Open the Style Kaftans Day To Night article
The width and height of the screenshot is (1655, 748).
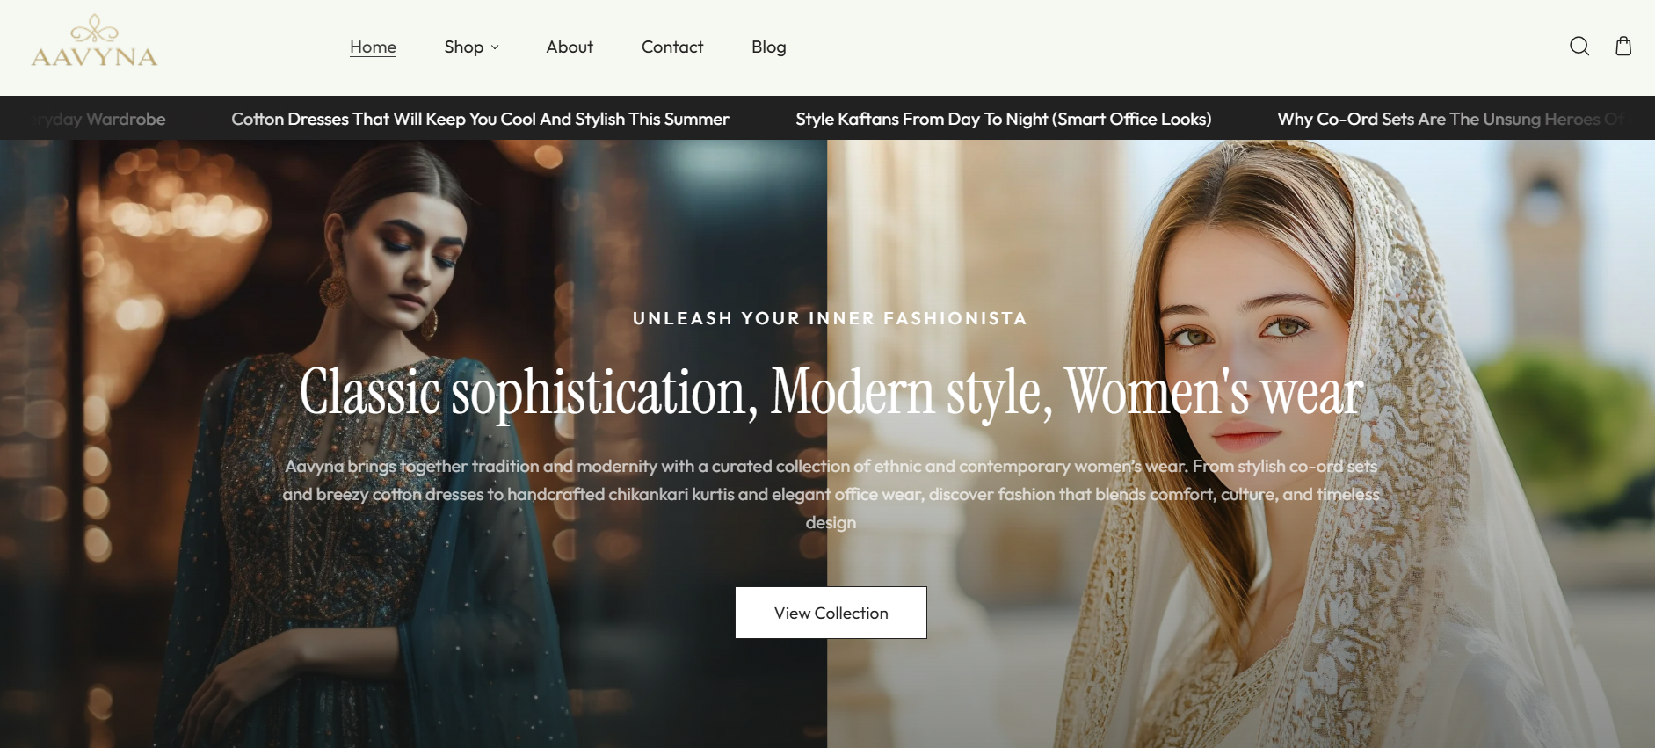1003,119
